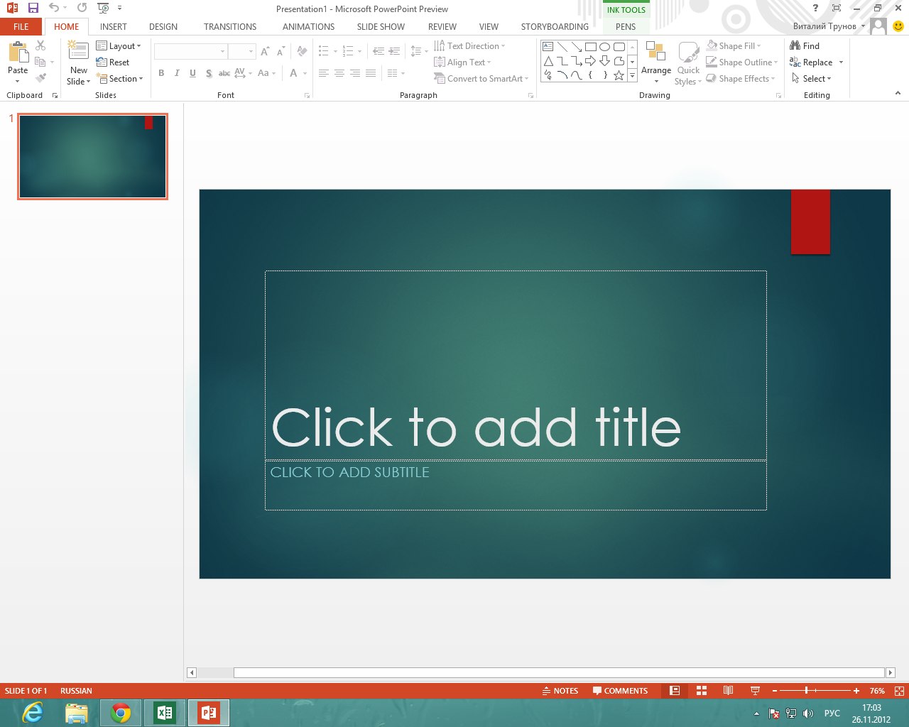Switch to the TRANSITIONS tab
The width and height of the screenshot is (909, 727).
[x=230, y=27]
